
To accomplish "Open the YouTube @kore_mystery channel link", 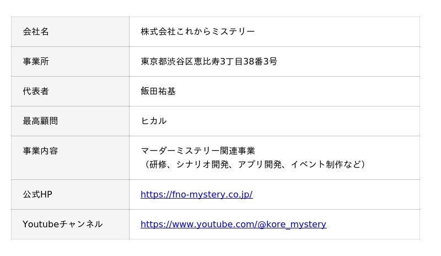I will 233,225.
